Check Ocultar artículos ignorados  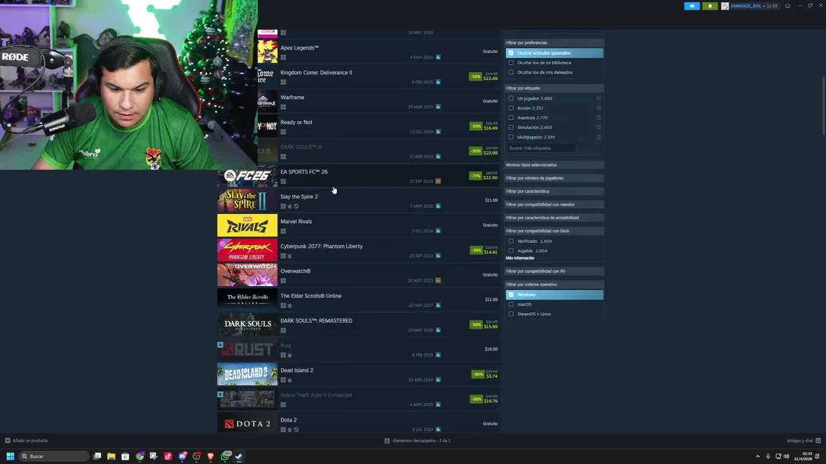[x=511, y=53]
